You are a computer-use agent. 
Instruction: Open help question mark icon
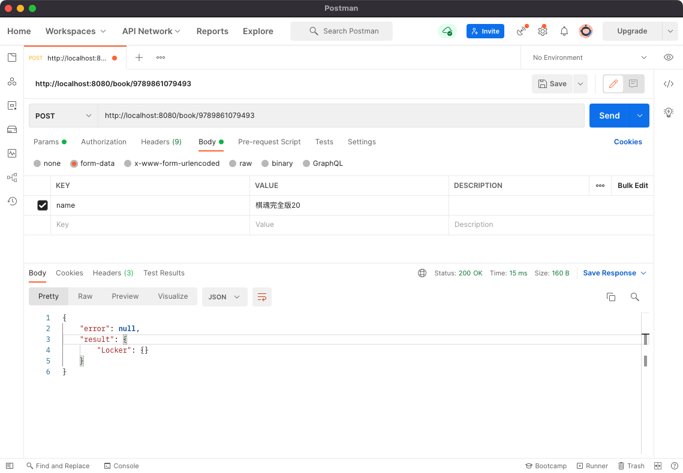coord(674,466)
